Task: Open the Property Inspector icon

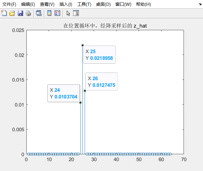Action: pyautogui.click(x=76, y=13)
